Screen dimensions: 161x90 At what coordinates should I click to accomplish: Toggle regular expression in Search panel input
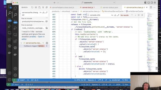point(46,12)
